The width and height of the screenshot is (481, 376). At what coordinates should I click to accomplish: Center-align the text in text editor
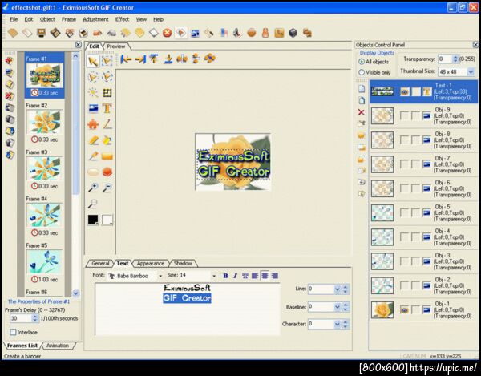click(265, 276)
